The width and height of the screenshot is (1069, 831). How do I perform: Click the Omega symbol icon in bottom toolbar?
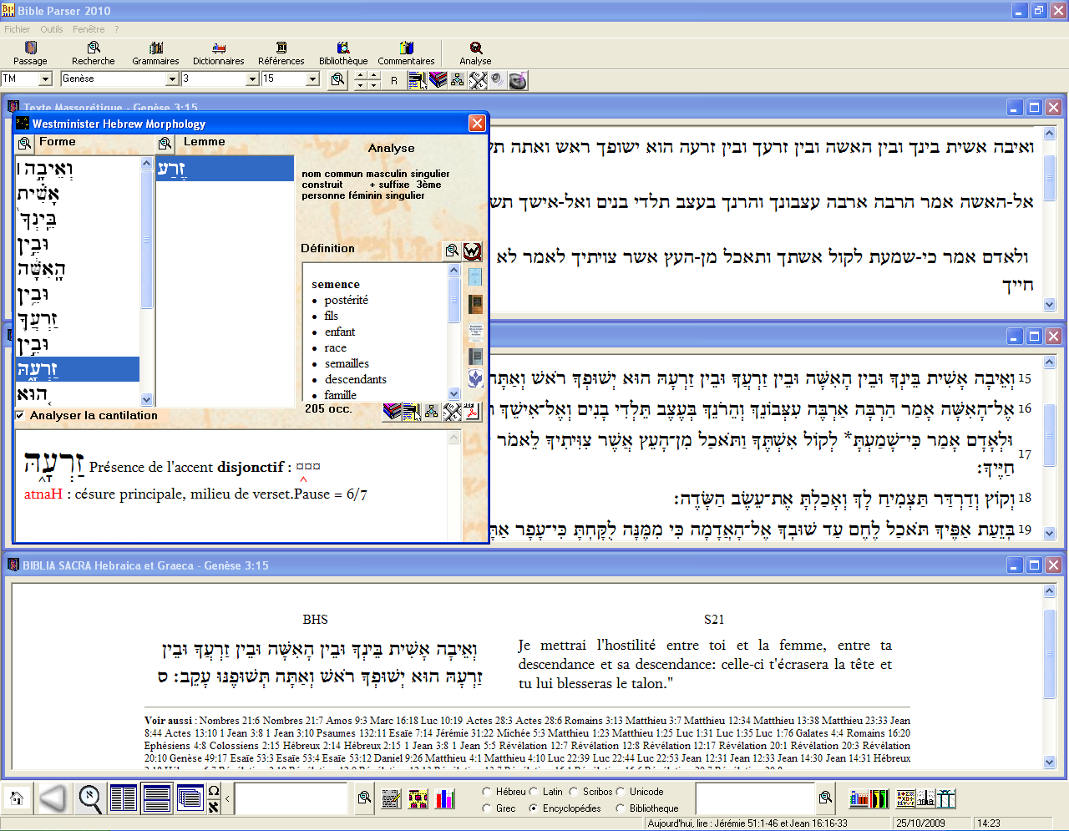(x=214, y=792)
